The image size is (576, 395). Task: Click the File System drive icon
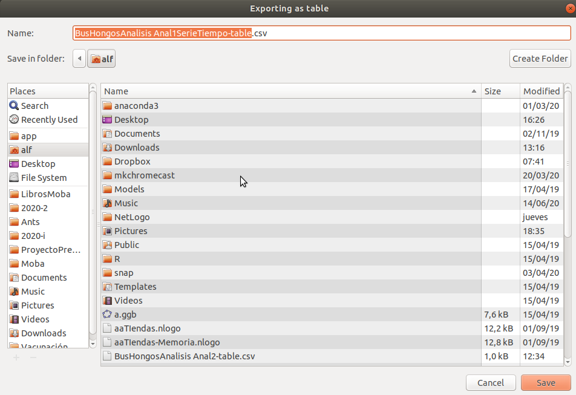14,178
